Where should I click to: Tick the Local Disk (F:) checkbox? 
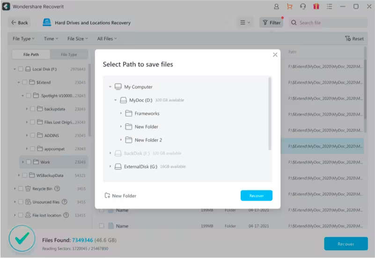pos(20,69)
